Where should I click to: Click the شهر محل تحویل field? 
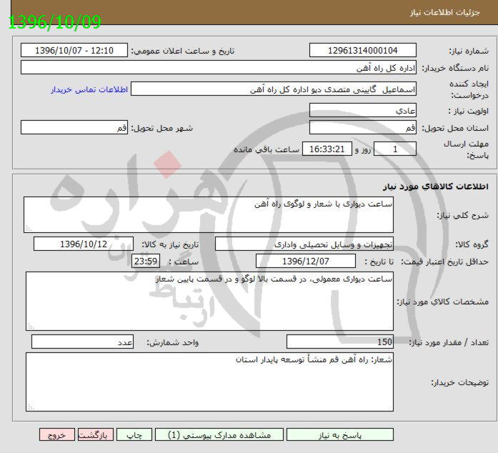pyautogui.click(x=74, y=128)
